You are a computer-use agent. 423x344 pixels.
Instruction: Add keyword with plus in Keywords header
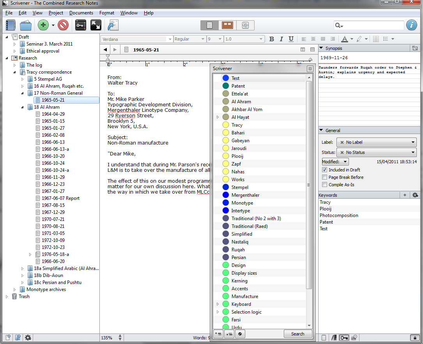pyautogui.click(x=405, y=195)
